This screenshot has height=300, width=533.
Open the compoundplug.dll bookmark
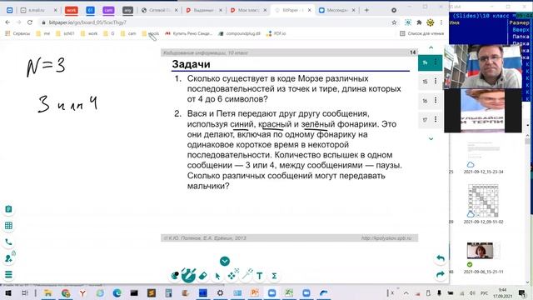239,33
